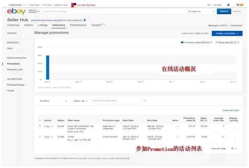Check the box for Extra 10% off Kitchen
The width and height of the screenshot is (249, 168).
click(40, 126)
